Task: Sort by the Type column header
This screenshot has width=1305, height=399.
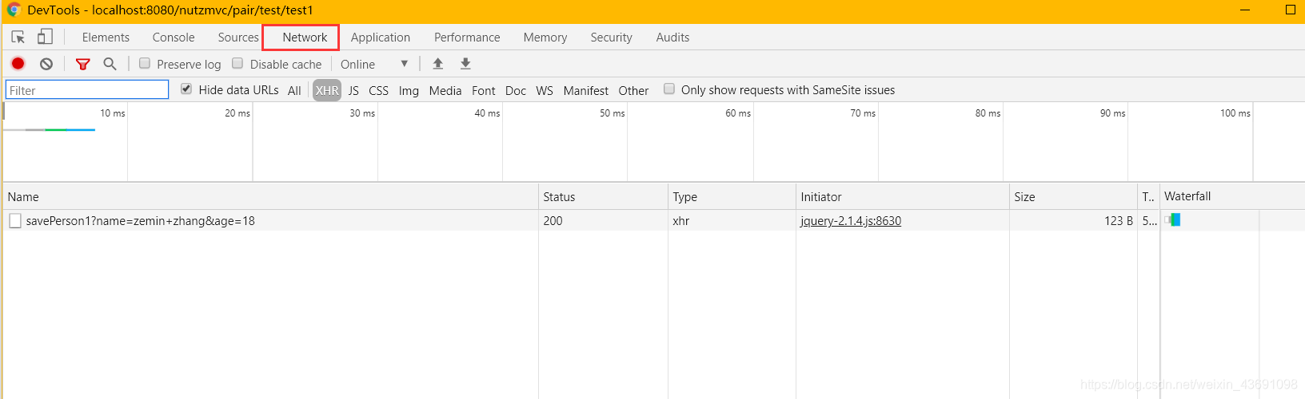Action: pyautogui.click(x=732, y=196)
